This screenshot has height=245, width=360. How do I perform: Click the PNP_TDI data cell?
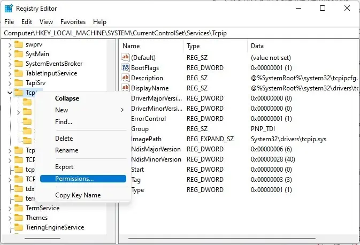point(263,129)
